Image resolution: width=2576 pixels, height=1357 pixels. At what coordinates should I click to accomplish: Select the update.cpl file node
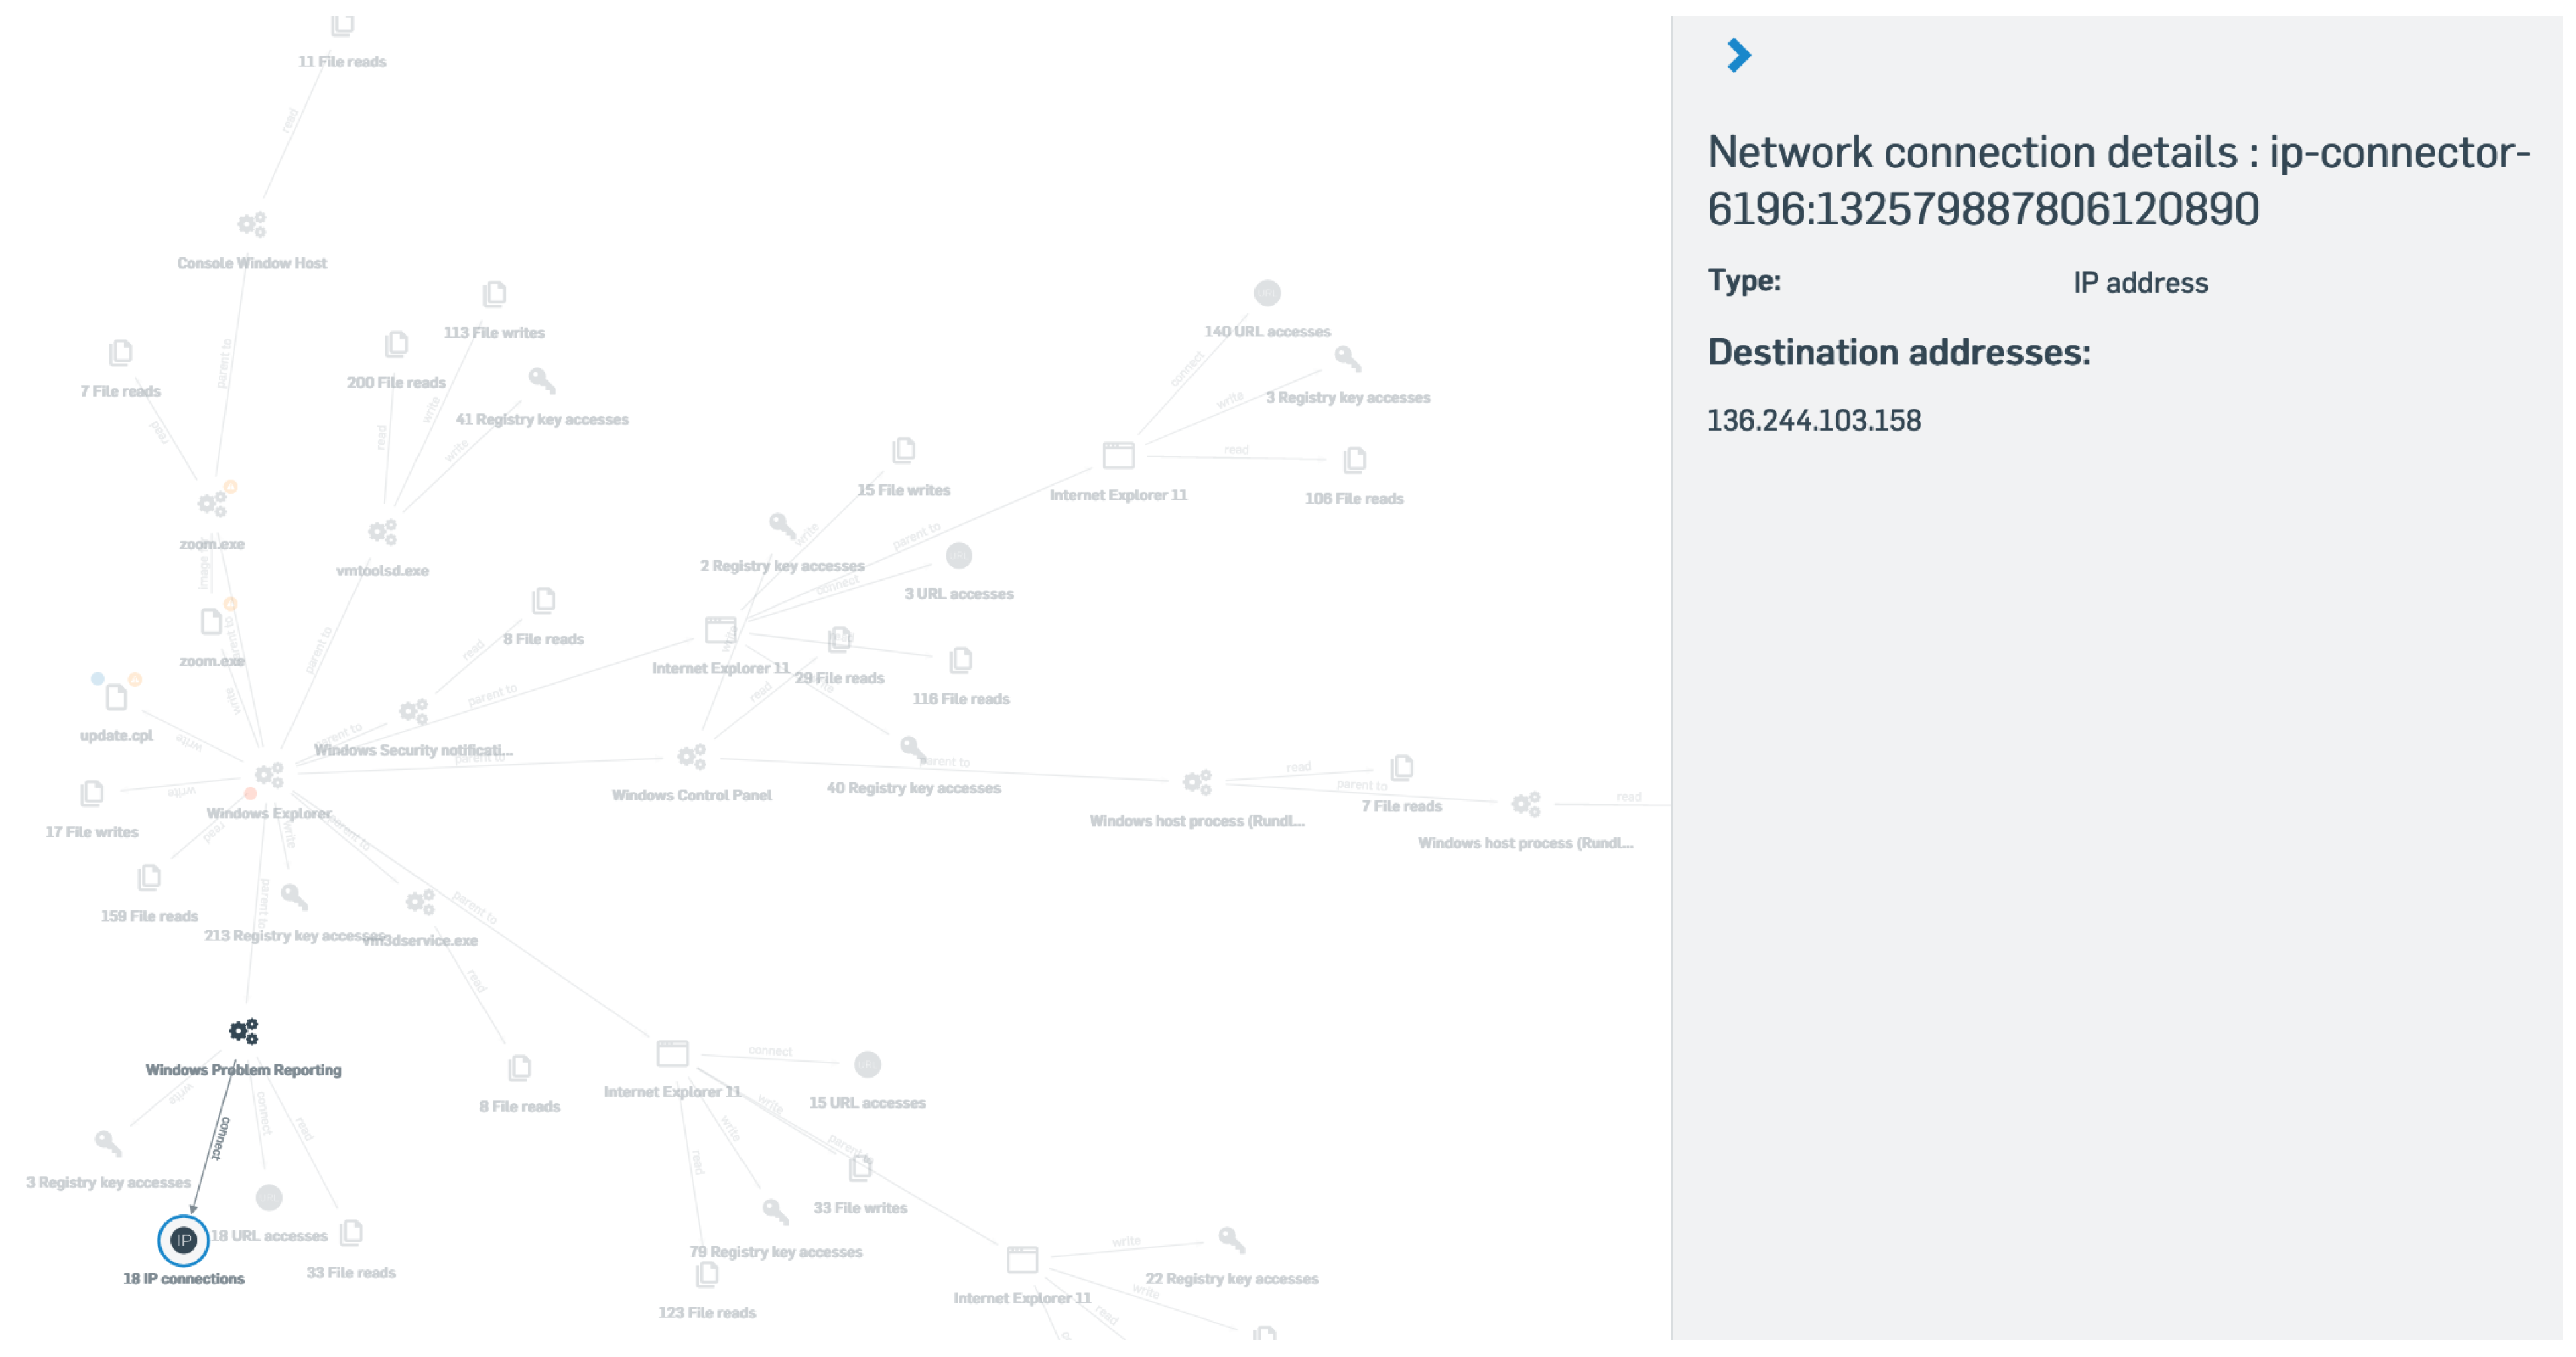tap(116, 697)
